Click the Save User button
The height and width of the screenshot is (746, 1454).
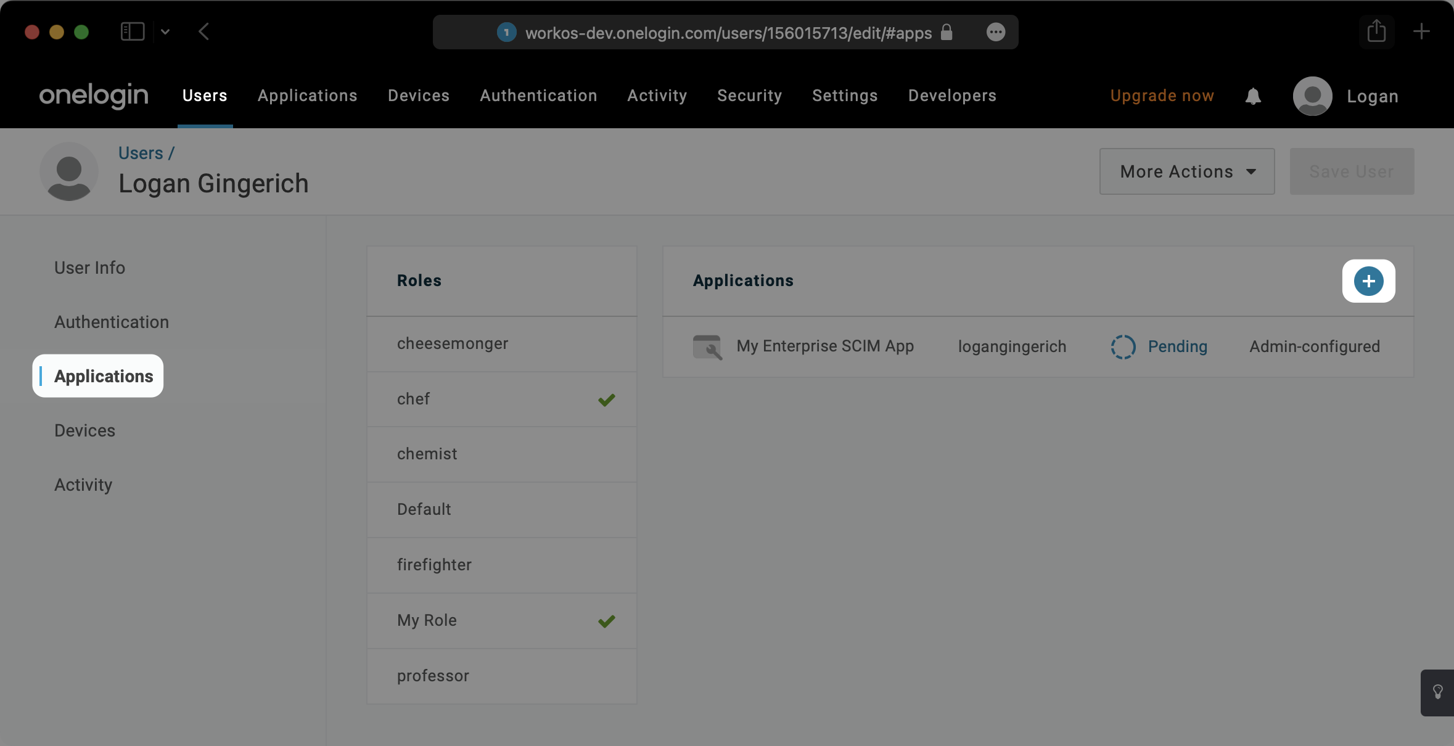[x=1351, y=171]
